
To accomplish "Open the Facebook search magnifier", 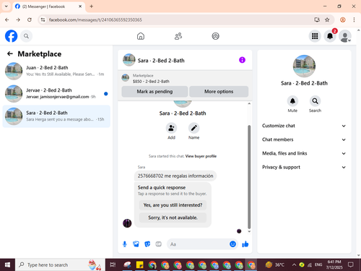I will pyautogui.click(x=26, y=36).
